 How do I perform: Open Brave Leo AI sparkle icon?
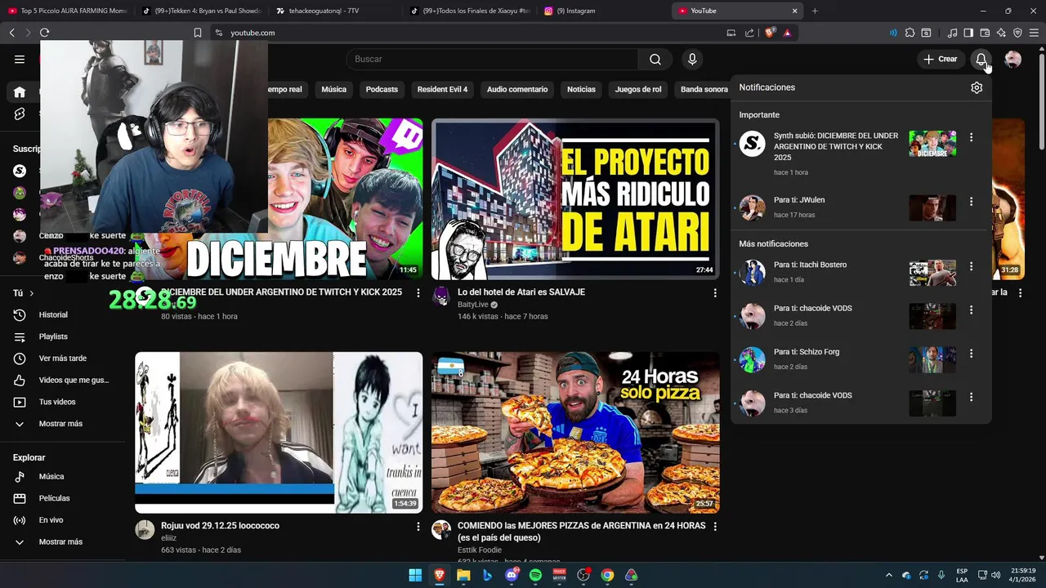(x=1001, y=33)
